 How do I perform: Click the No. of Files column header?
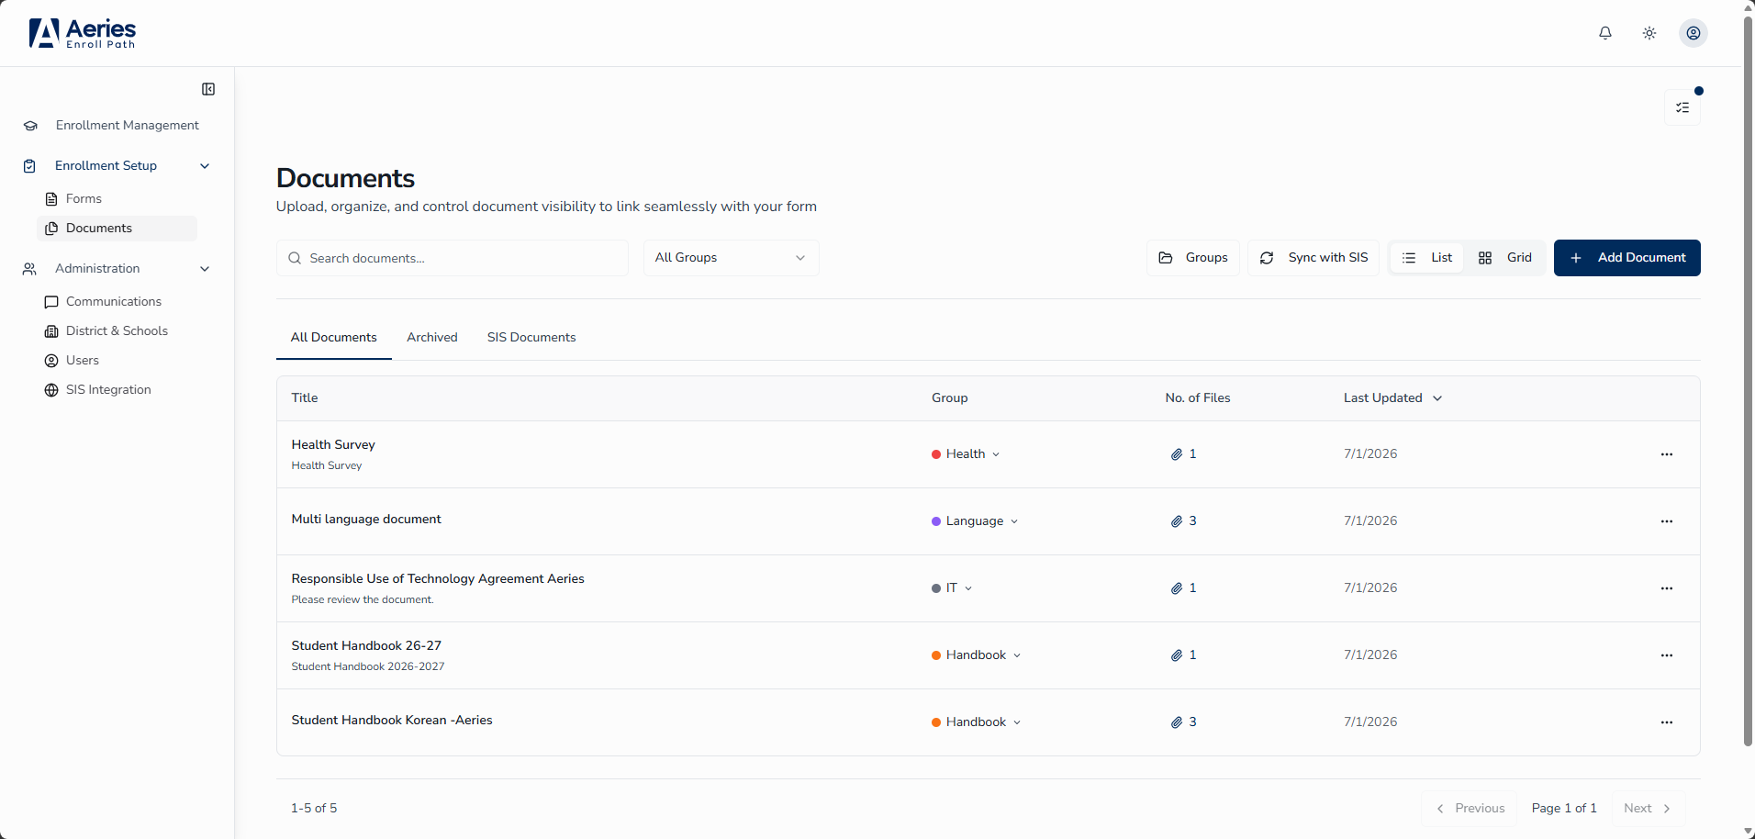(x=1198, y=397)
